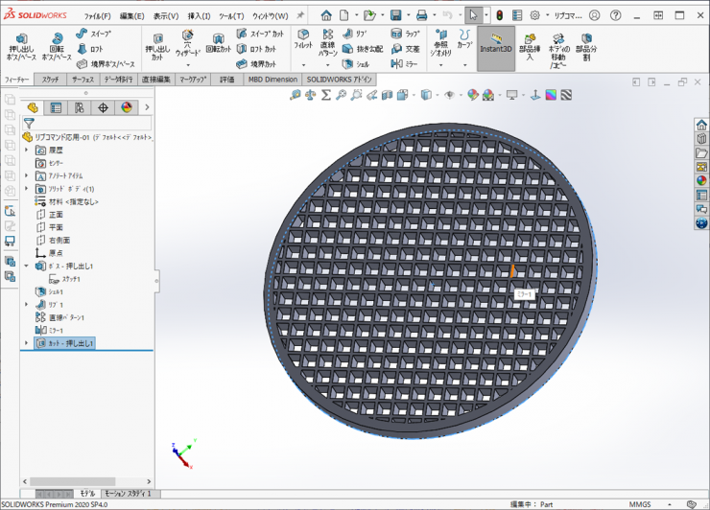Click the filter icon in the feature tree
The image size is (710, 510).
point(29,123)
